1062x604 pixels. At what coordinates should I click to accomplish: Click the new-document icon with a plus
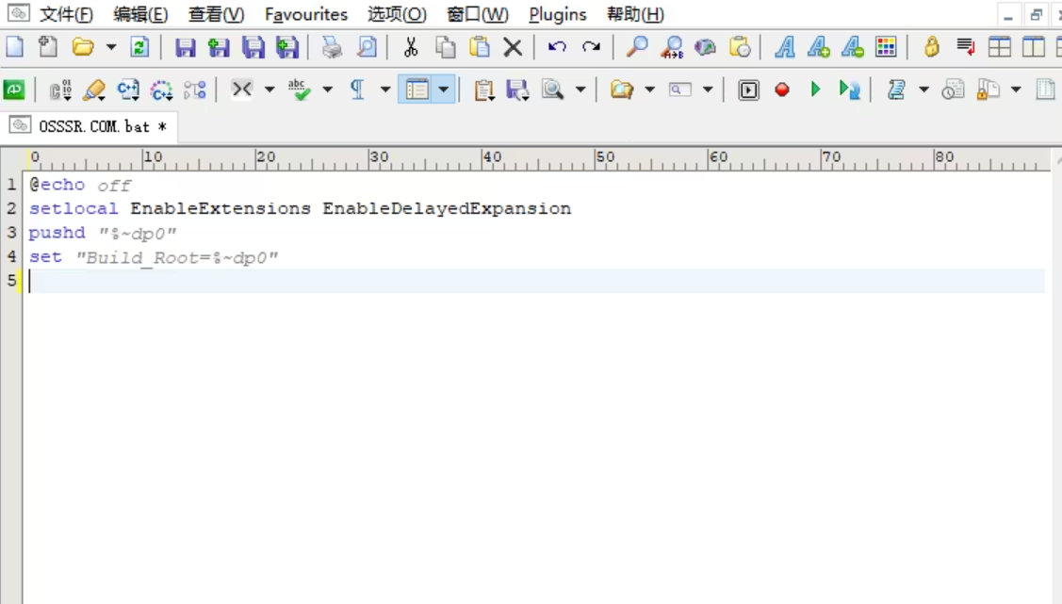(48, 47)
